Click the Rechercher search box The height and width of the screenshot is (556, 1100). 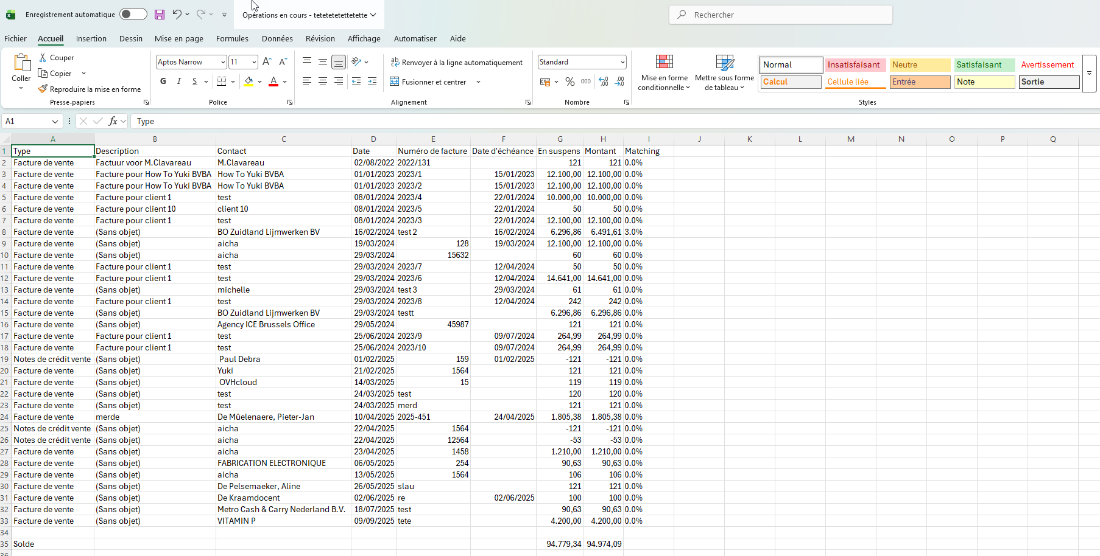(x=781, y=15)
